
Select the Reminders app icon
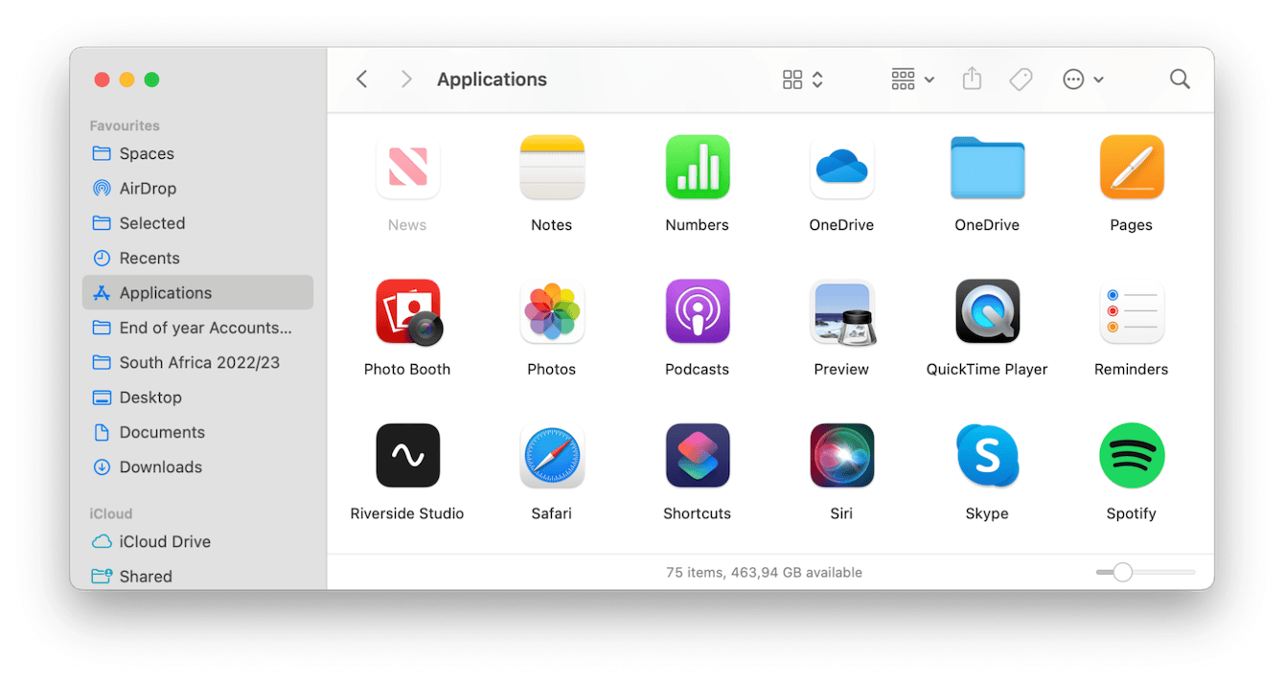(1132, 312)
